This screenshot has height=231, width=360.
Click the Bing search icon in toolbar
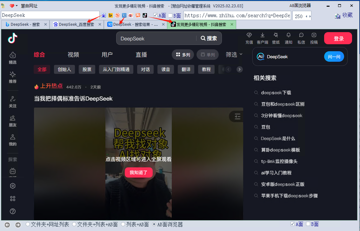coord(110,15)
